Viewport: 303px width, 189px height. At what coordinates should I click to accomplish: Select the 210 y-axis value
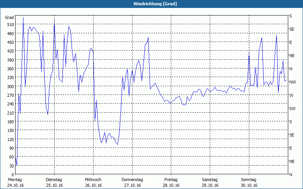coord(11,113)
